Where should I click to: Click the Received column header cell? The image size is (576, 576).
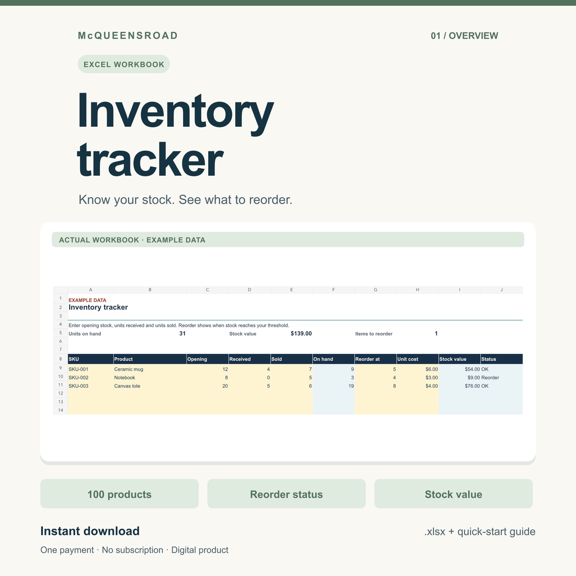[x=250, y=359]
